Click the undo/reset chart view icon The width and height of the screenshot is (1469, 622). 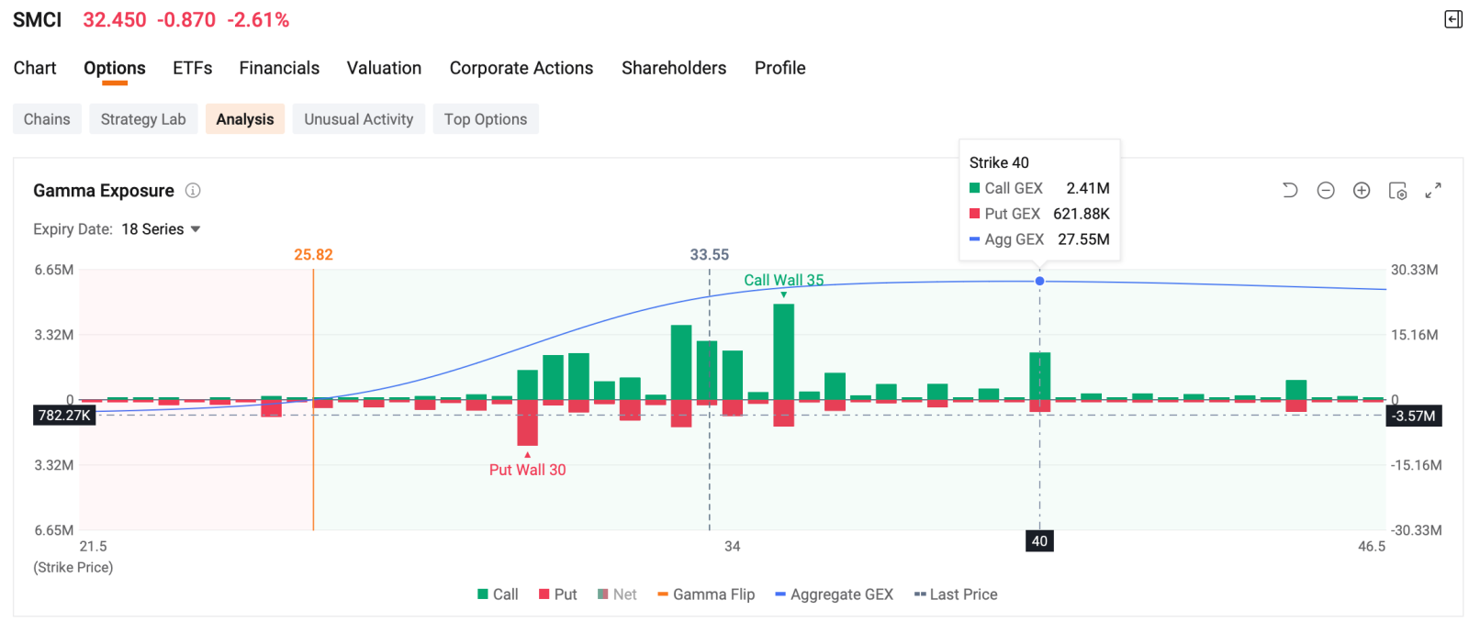pos(1290,190)
